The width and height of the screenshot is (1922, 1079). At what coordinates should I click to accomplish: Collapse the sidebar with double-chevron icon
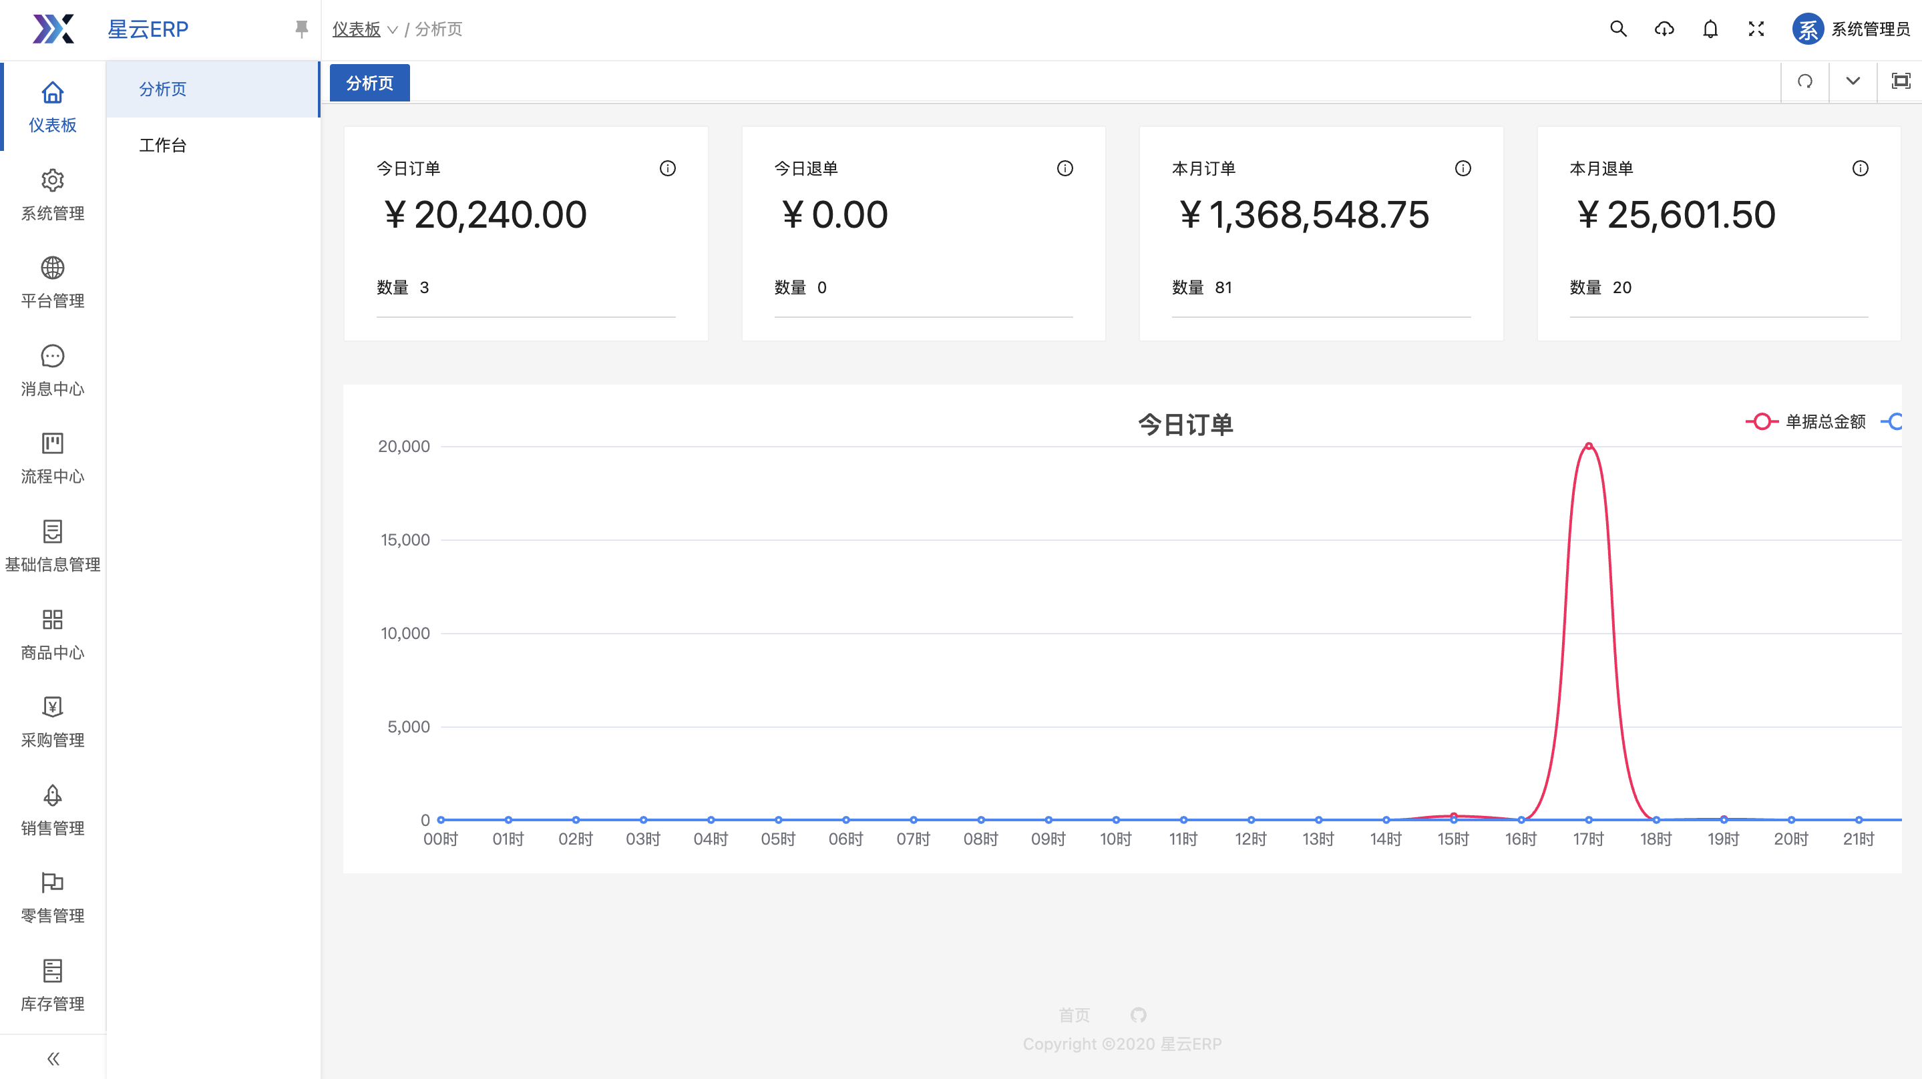click(52, 1058)
